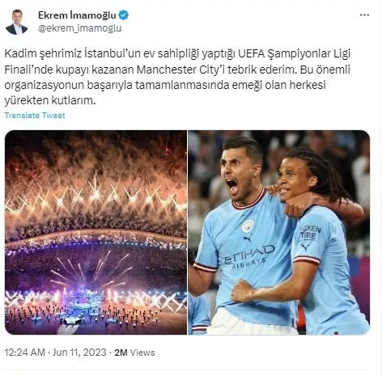Image resolution: width=382 pixels, height=376 pixels.
Task: Click the blue verified badge next to the name
Action: coord(124,15)
